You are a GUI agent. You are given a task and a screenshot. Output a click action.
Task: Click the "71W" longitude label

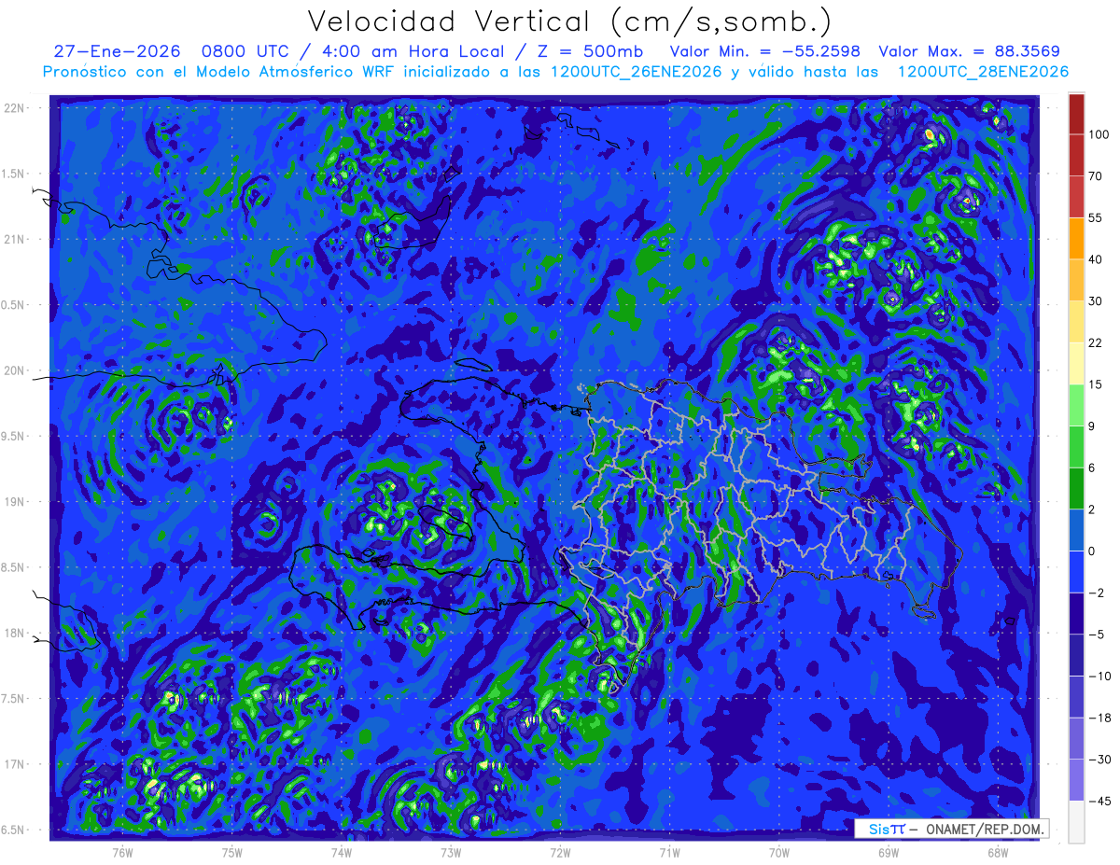pyautogui.click(x=669, y=852)
